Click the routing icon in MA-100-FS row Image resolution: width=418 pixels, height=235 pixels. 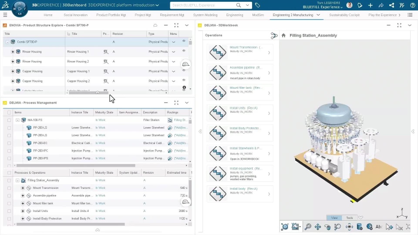(x=170, y=120)
